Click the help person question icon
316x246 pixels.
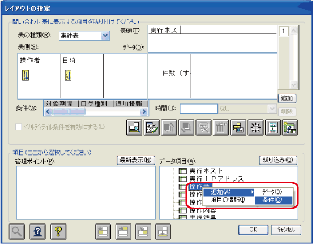pos(38,231)
